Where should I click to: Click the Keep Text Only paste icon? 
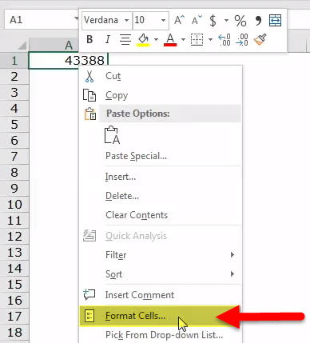click(x=112, y=135)
